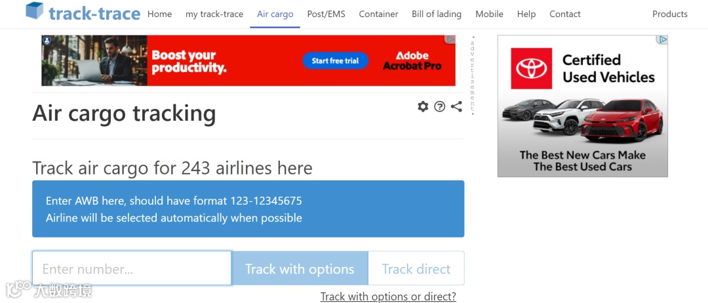Click the privacy icon on the Adobe banner photo
This screenshot has width=708, height=303.
tap(47, 41)
